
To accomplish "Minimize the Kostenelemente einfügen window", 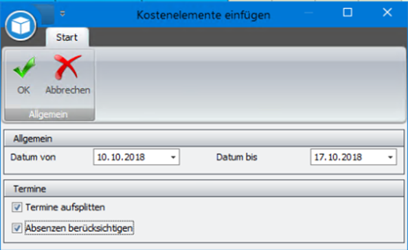I will pos(308,12).
